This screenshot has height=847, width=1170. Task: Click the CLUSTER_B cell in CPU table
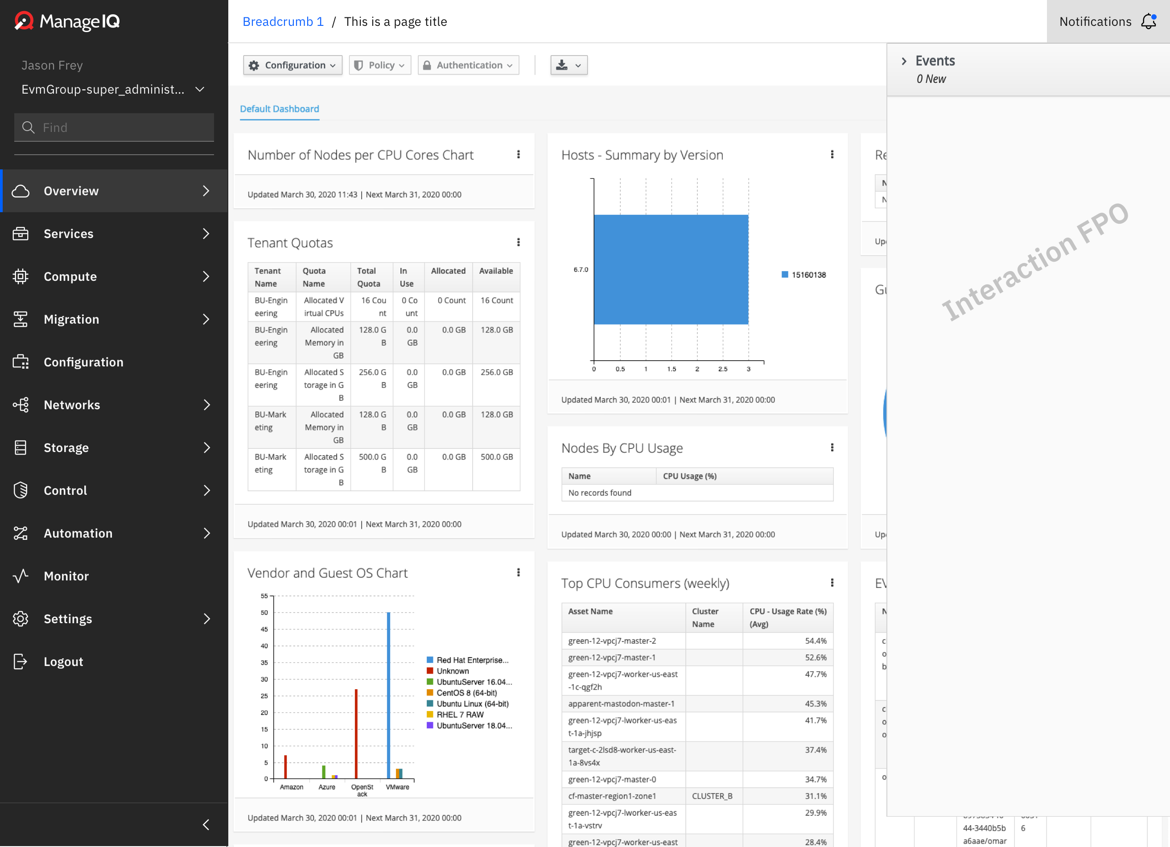tap(714, 796)
